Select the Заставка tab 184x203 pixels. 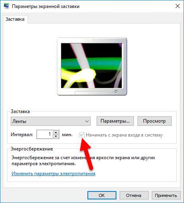[x=15, y=19]
